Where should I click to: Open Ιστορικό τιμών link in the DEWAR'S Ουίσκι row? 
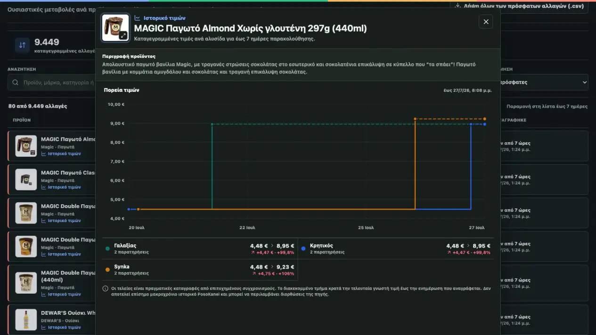(61, 327)
